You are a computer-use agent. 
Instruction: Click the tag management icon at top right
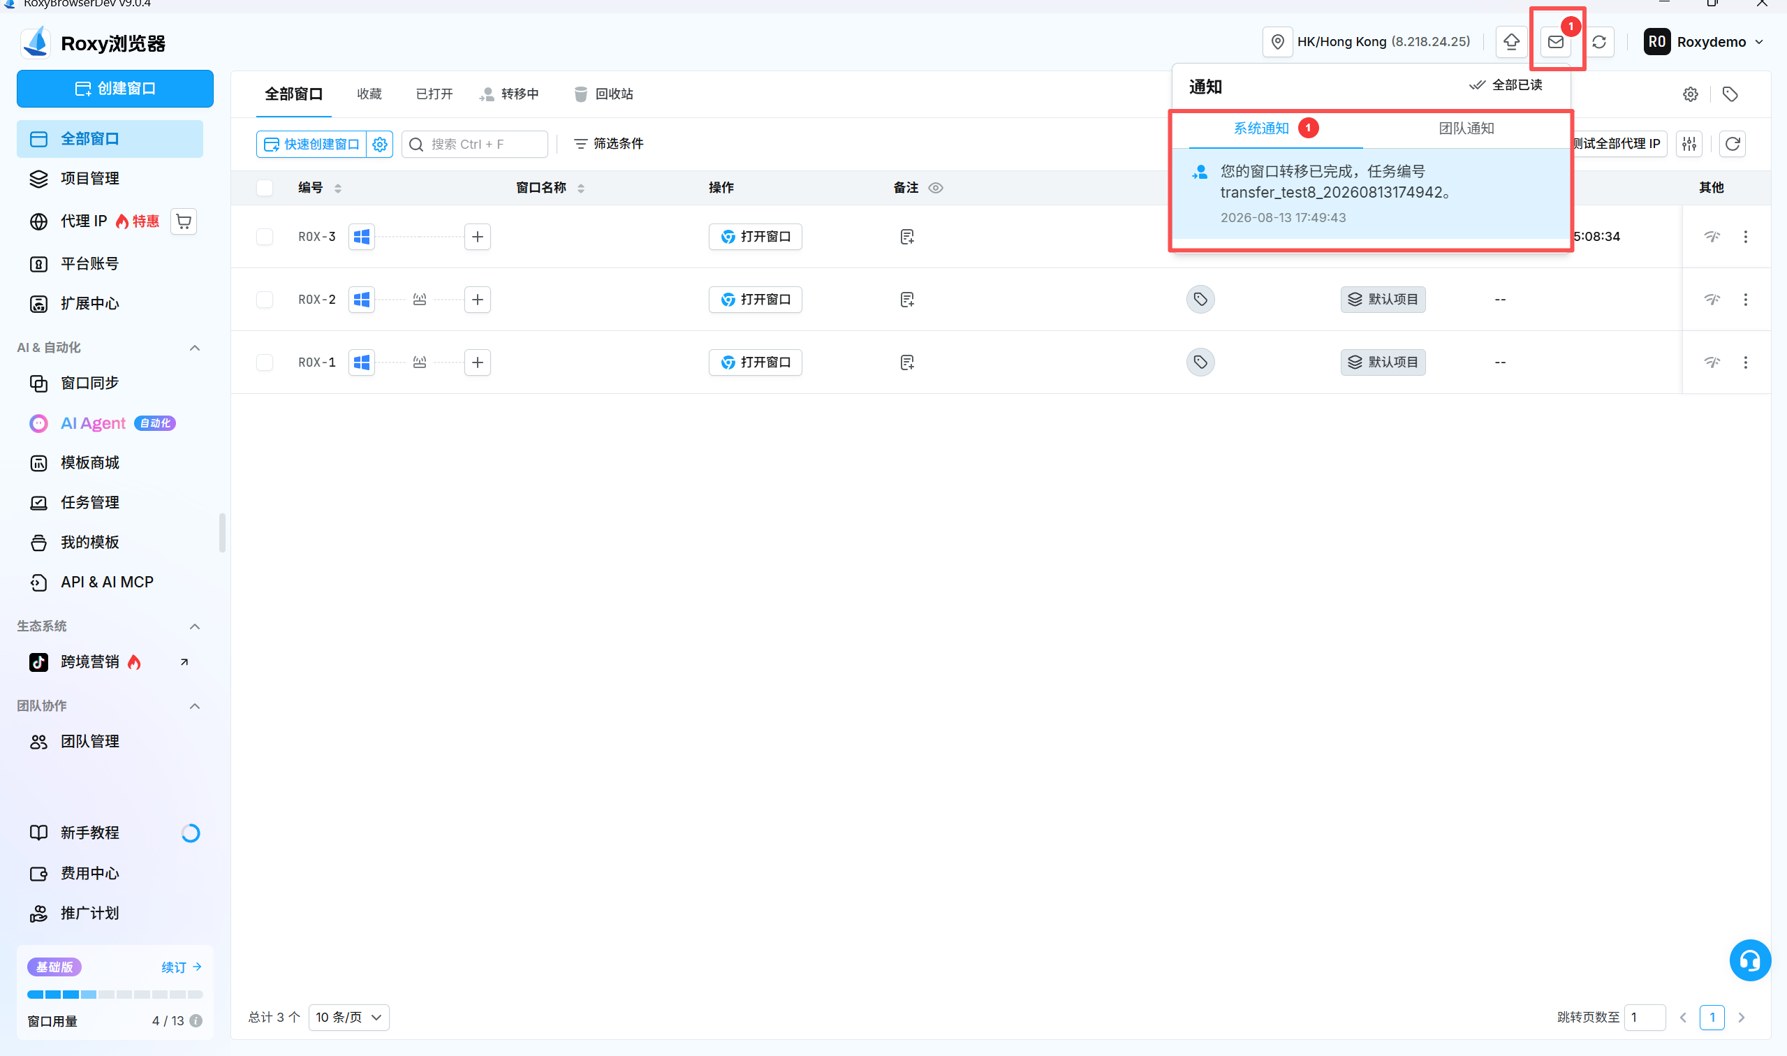1730,94
